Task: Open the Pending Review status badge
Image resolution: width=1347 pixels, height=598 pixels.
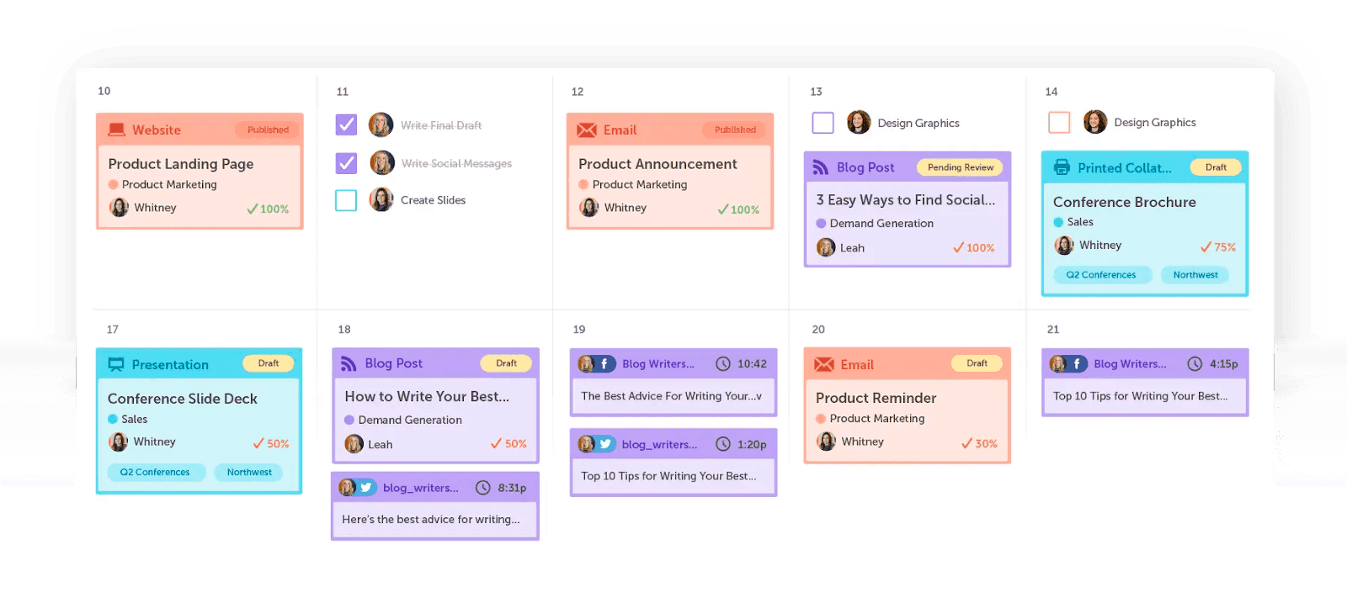Action: 960,167
